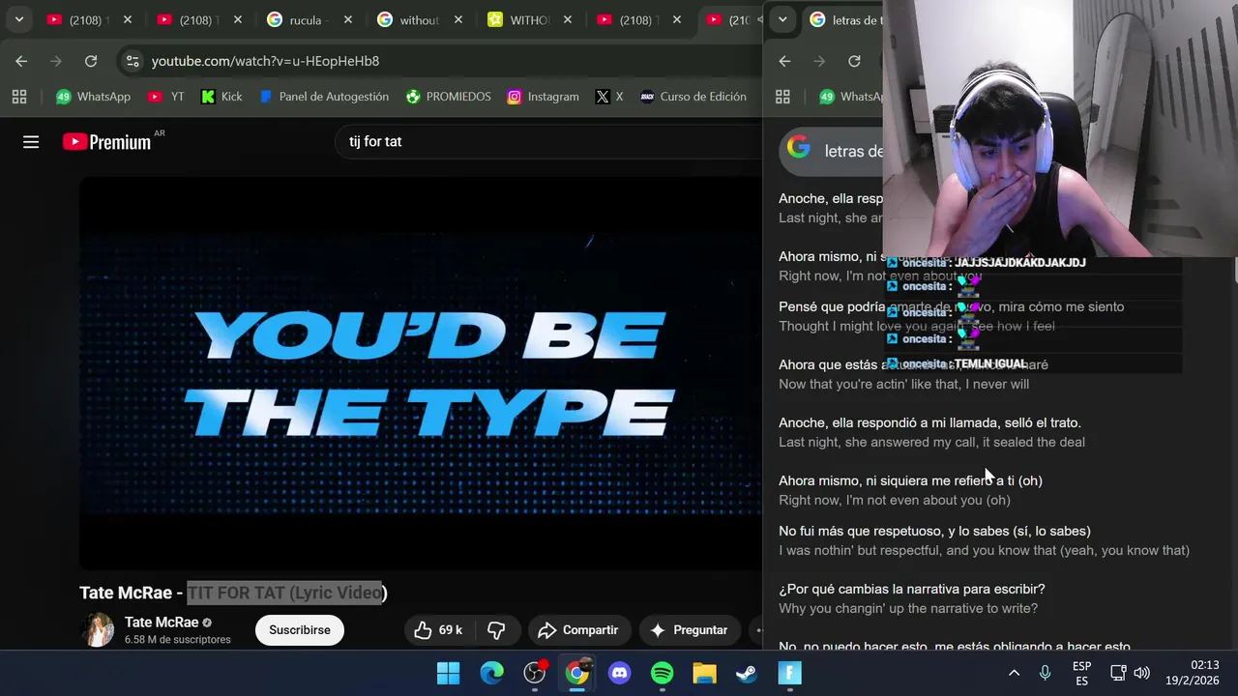Open the PROMIEDOS bookmark
The width and height of the screenshot is (1238, 696).
coord(449,97)
